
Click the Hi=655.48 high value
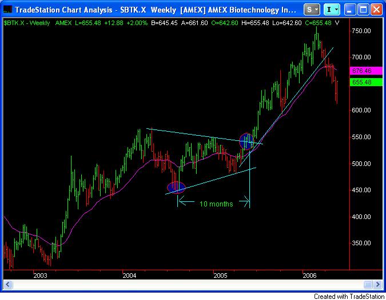(x=255, y=23)
